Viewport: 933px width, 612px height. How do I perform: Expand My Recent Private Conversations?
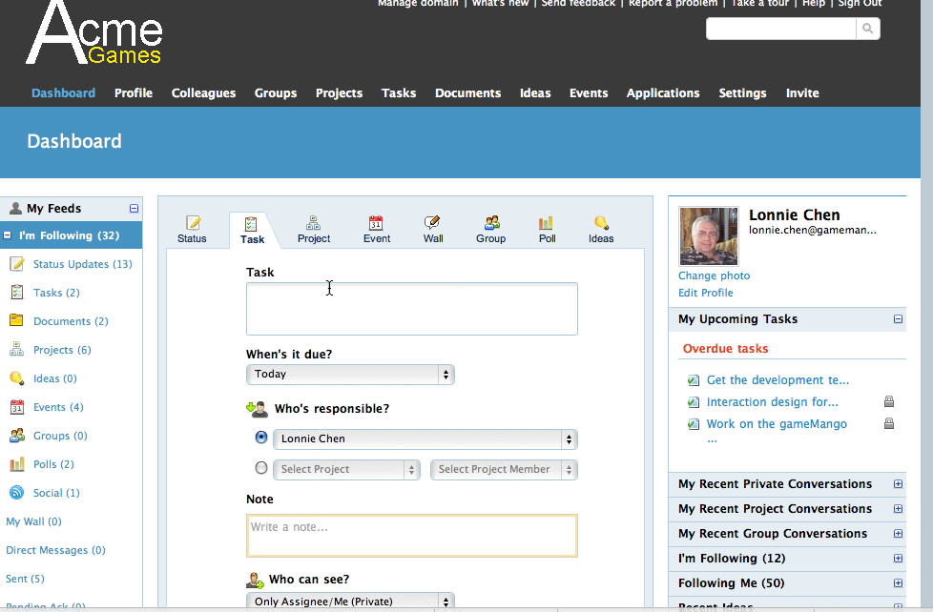898,484
